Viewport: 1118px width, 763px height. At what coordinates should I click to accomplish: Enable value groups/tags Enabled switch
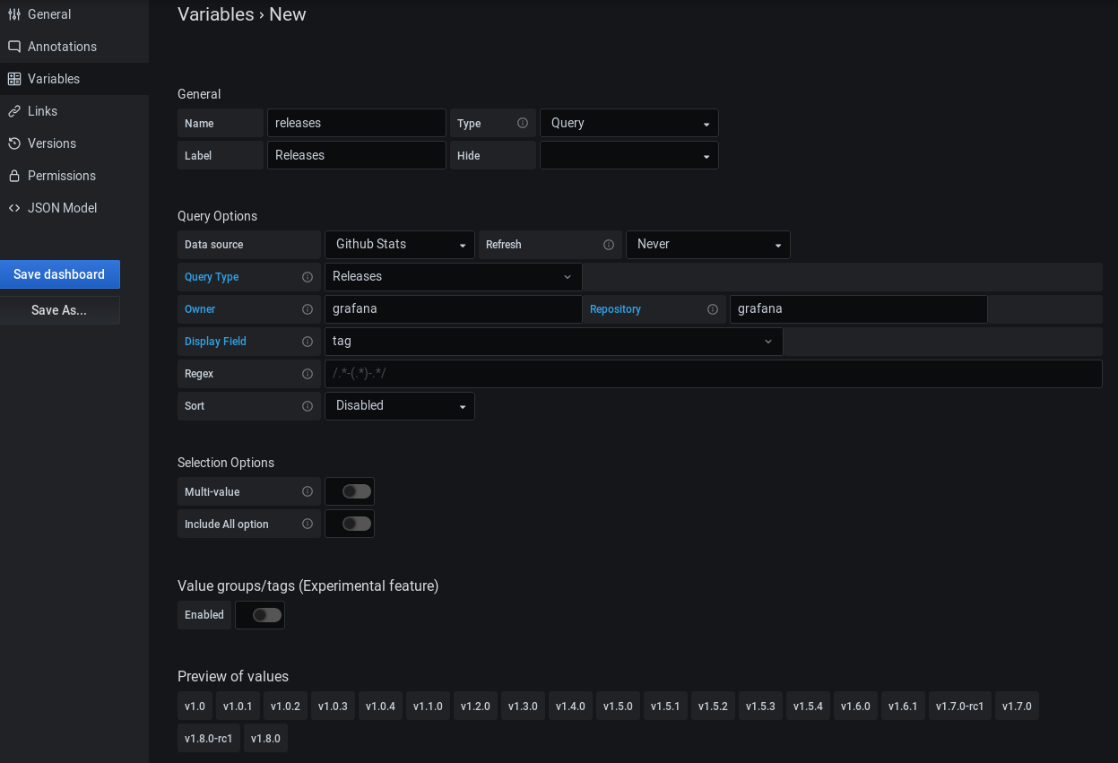coord(260,615)
